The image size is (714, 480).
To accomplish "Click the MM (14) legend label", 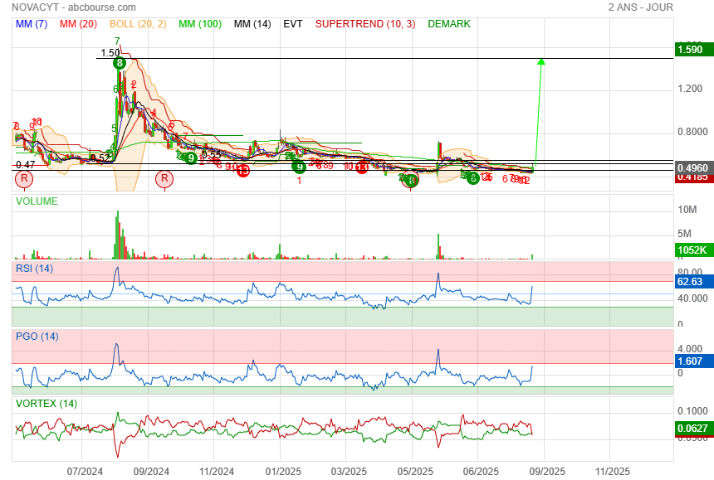I will 252,24.
